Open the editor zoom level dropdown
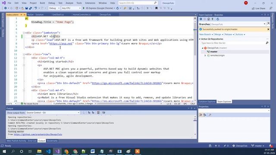Viewport: 276px width, 155px height. [11, 104]
